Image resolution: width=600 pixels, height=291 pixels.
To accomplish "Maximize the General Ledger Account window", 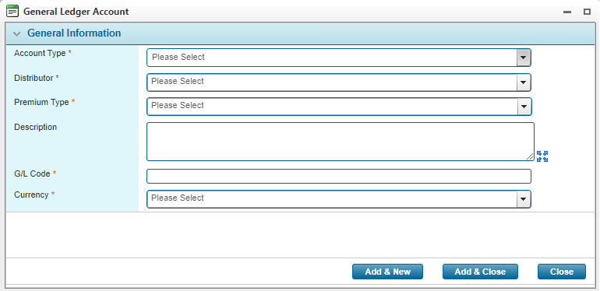I will point(587,12).
